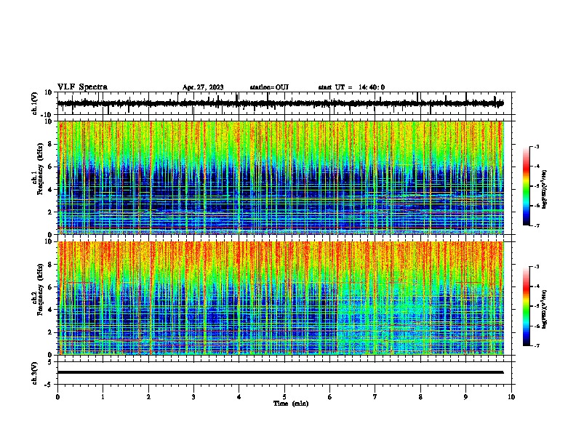Click inside the ch.2 spectrogram panel
This screenshot has width=576, height=445.
point(280,298)
